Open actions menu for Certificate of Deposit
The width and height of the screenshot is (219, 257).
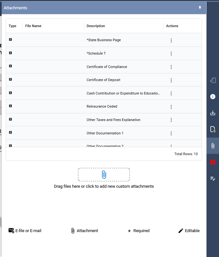coord(171,80)
